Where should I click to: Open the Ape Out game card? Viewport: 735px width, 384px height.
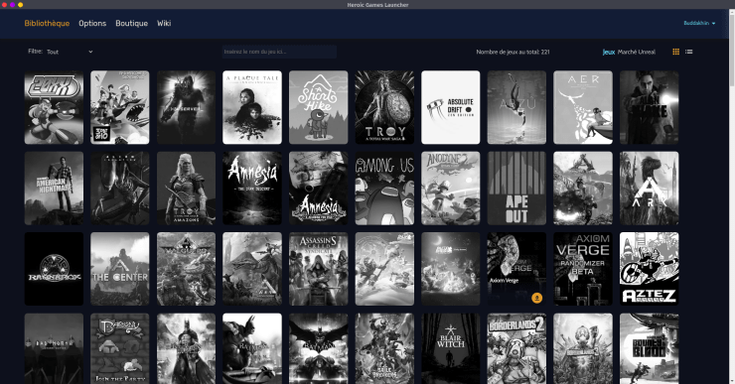[x=516, y=189]
